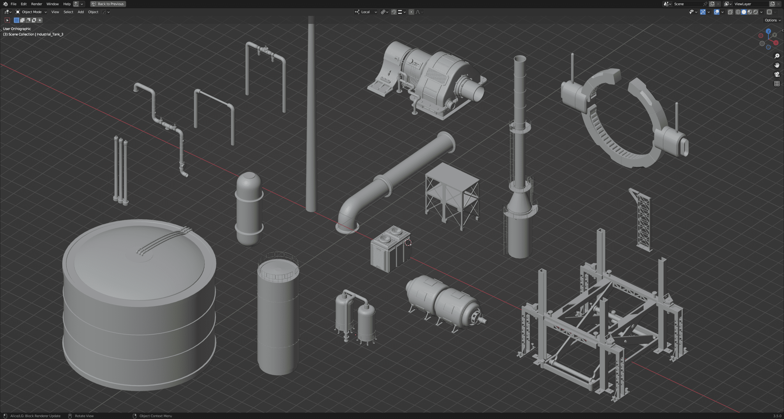Open the Add menu in viewport header
This screenshot has width=784, height=419.
81,12
